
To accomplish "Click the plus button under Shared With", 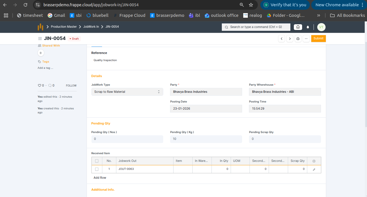I will pos(41,53).
